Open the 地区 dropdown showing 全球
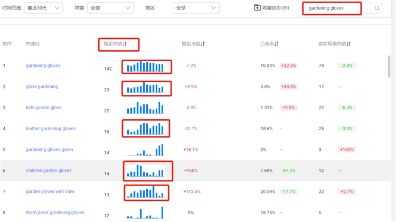Viewport: 396px width, 222px height. click(x=196, y=8)
